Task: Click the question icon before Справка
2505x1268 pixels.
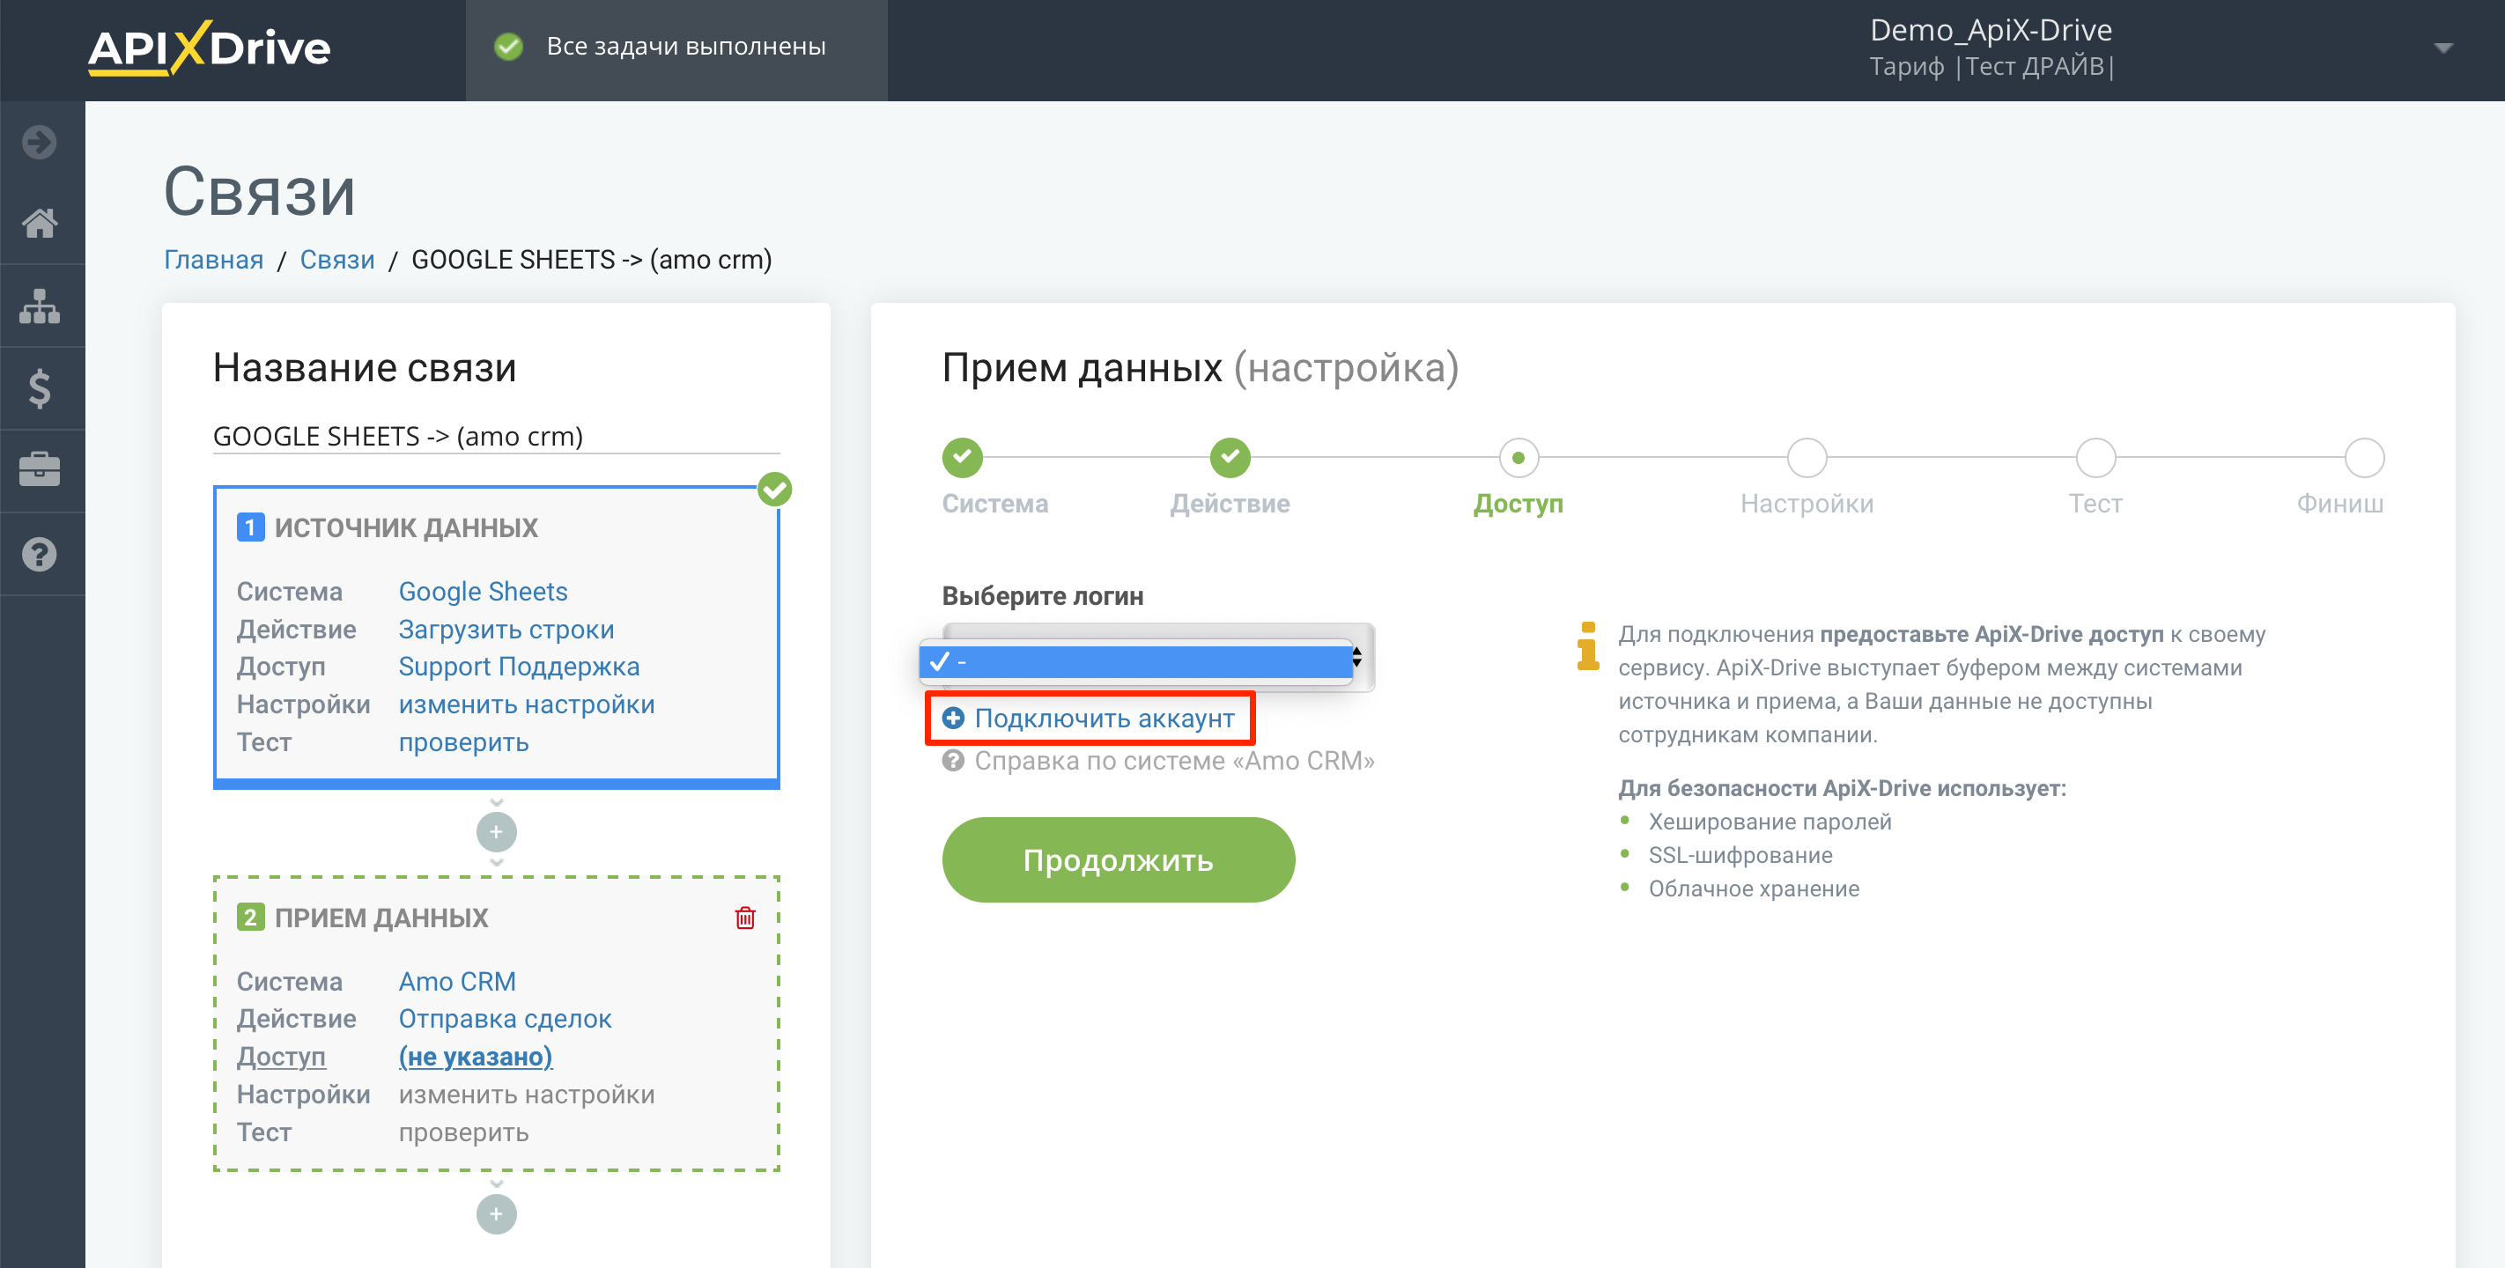Action: [x=953, y=761]
